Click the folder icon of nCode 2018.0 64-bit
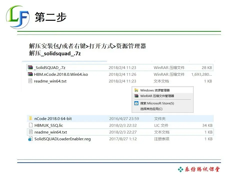The width and height of the screenshot is (240, 180). pyautogui.click(x=30, y=118)
